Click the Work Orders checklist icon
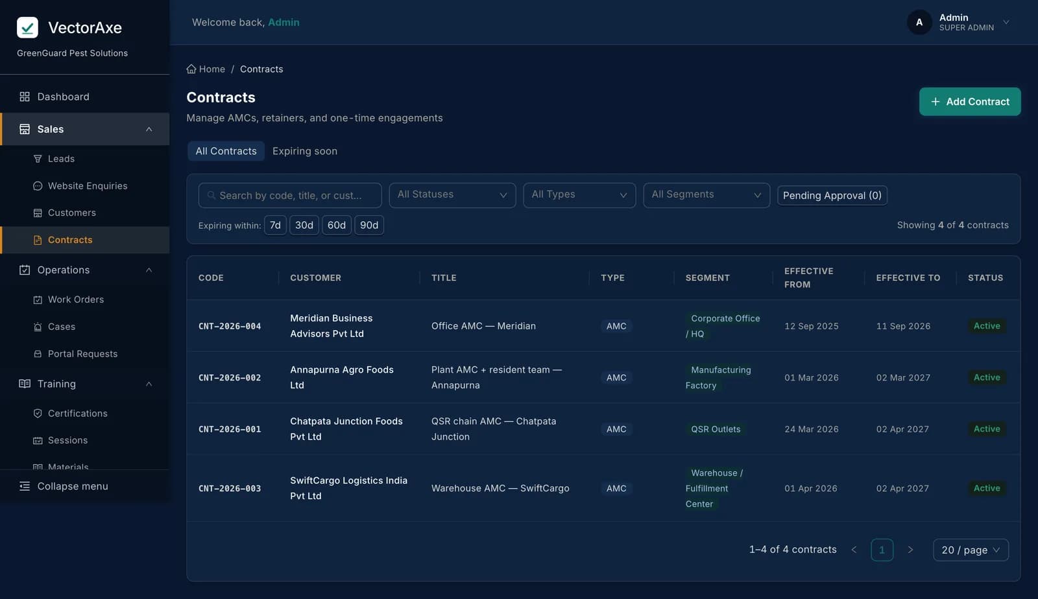 (x=38, y=299)
